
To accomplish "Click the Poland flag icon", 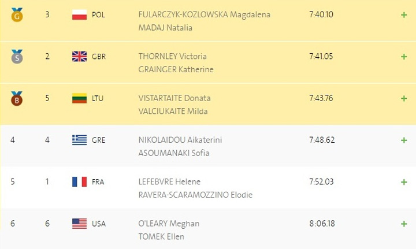I will point(79,14).
